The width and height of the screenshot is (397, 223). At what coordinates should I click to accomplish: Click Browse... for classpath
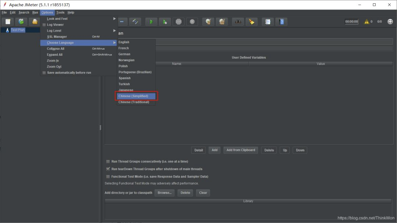tap(165, 193)
